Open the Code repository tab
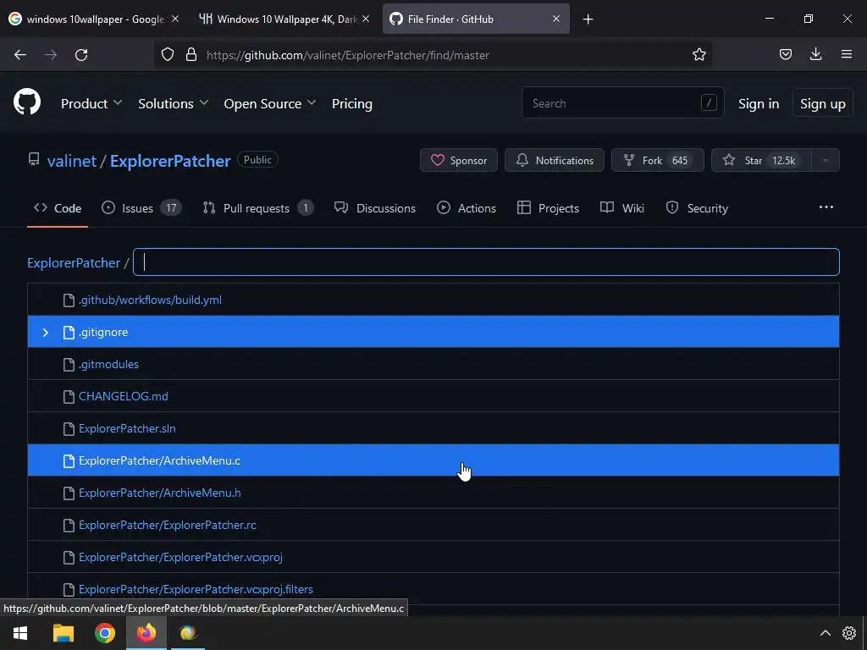The image size is (867, 650). (x=58, y=208)
